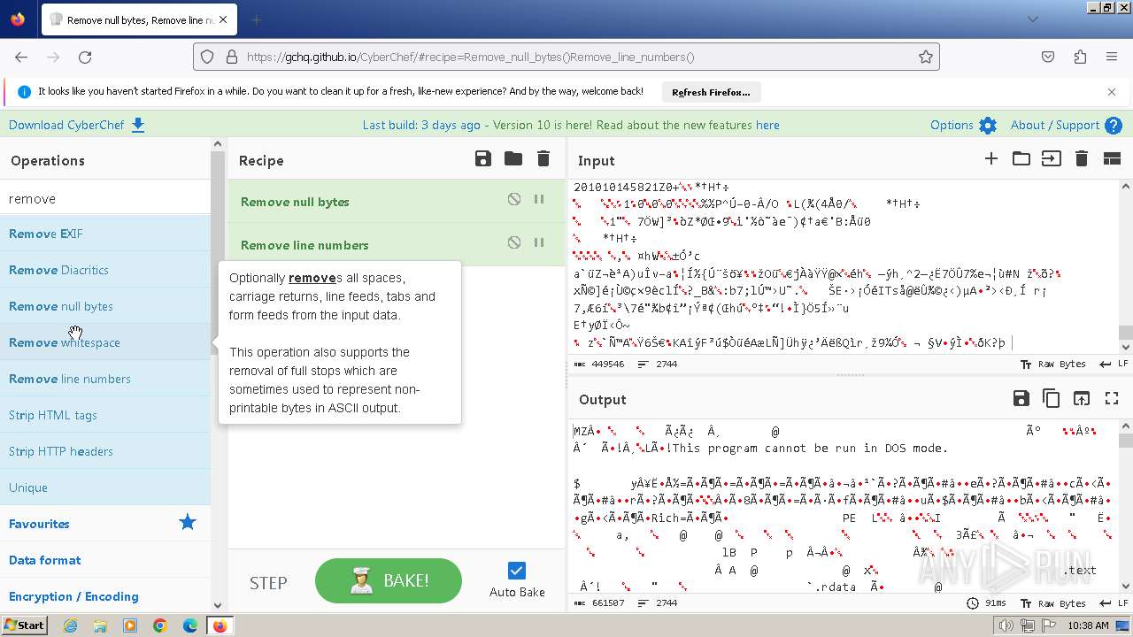List all tabs dropdown arrow
1133x637 pixels.
tap(1034, 19)
